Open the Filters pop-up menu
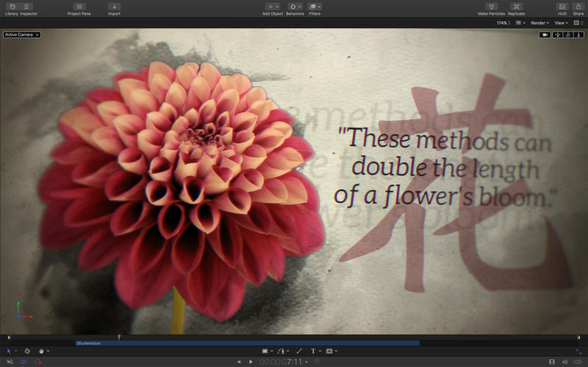This screenshot has width=588, height=367. point(315,7)
